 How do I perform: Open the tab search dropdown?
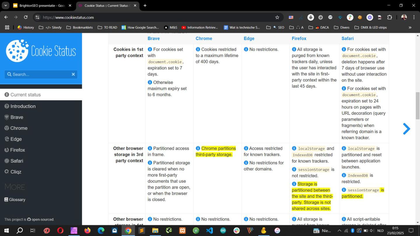click(6, 6)
